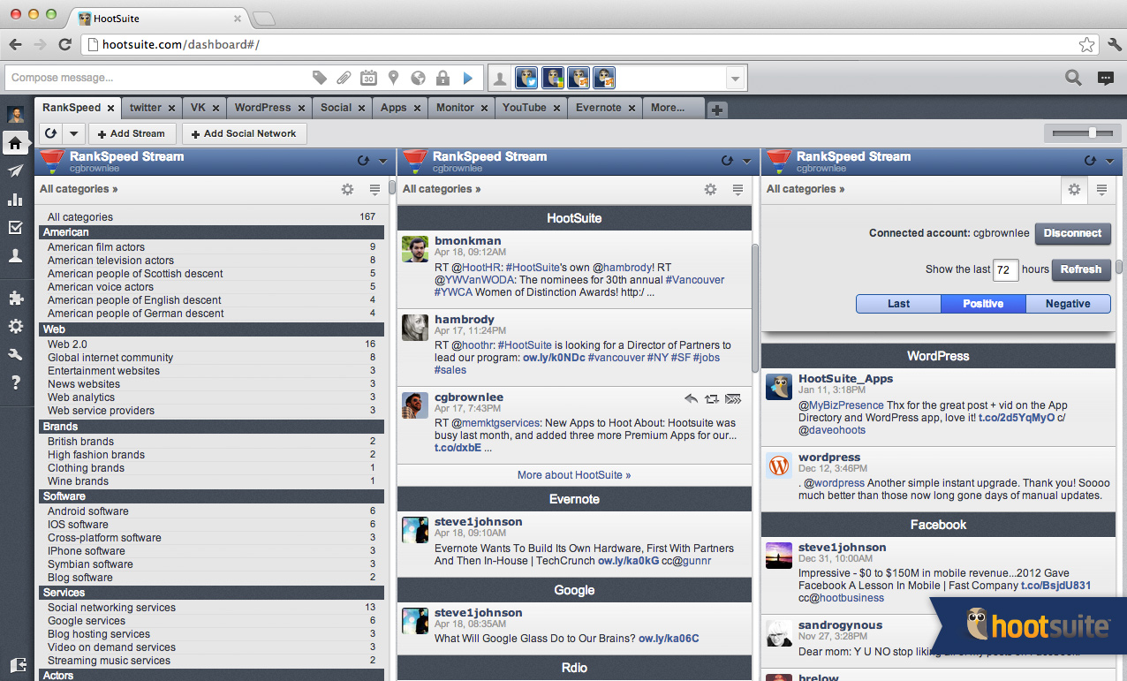Bookmark page with the star icon
This screenshot has width=1127, height=681.
pos(1086,44)
